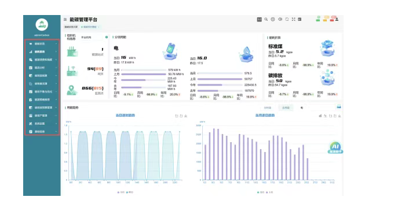Toggle teal legend item under monthly trend chart
394x208 pixels.
point(261,192)
